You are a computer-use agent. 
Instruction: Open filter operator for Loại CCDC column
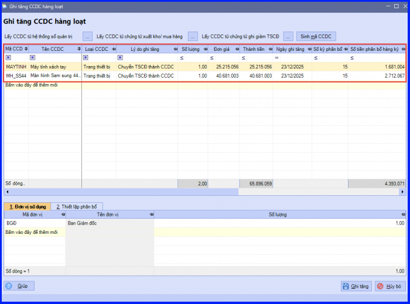(x=86, y=58)
